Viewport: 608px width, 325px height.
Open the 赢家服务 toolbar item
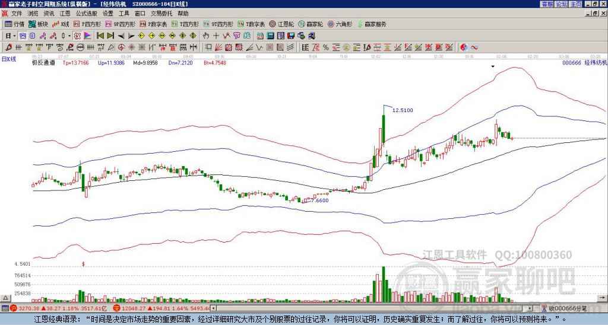(x=372, y=24)
